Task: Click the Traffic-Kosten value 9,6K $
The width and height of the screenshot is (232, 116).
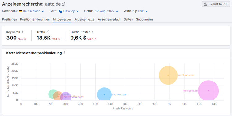Action: pos(78,38)
